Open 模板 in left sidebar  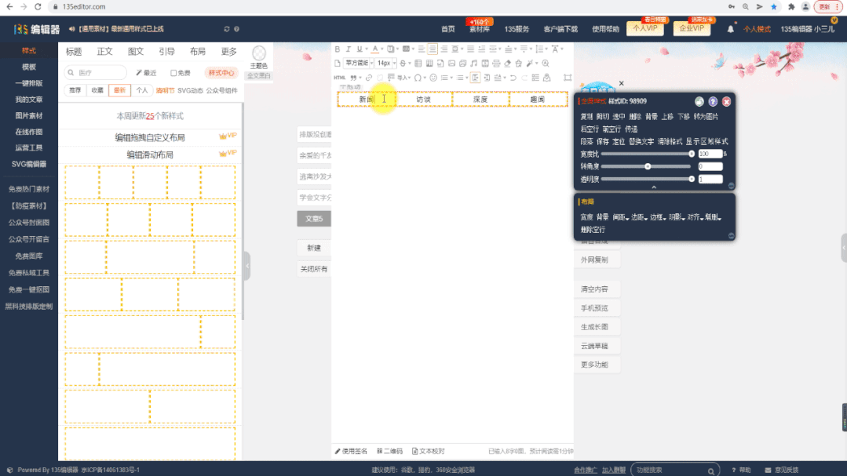click(28, 67)
